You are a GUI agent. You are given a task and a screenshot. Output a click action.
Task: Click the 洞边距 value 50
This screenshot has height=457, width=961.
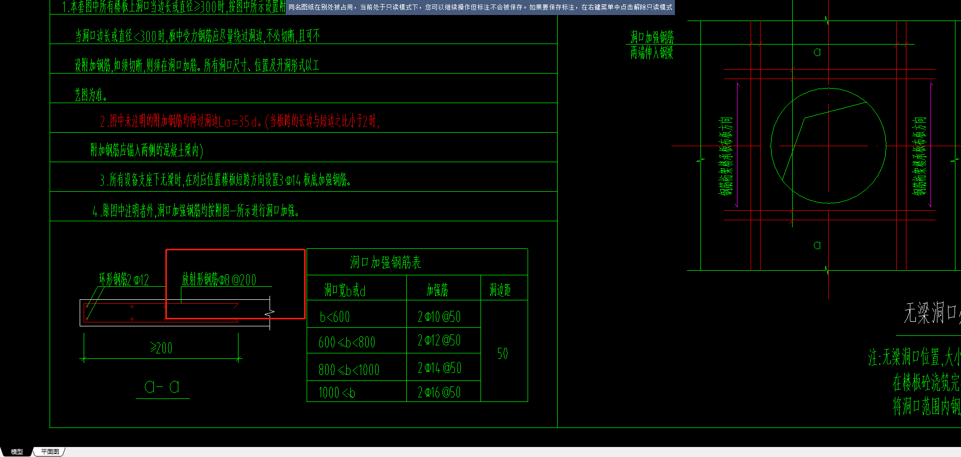pos(503,354)
